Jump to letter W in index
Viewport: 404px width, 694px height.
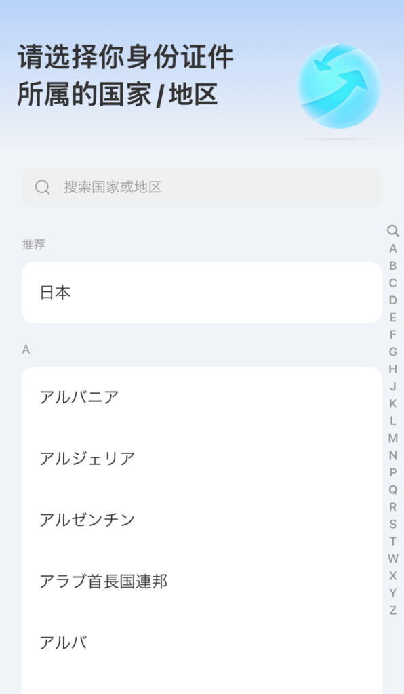click(393, 558)
